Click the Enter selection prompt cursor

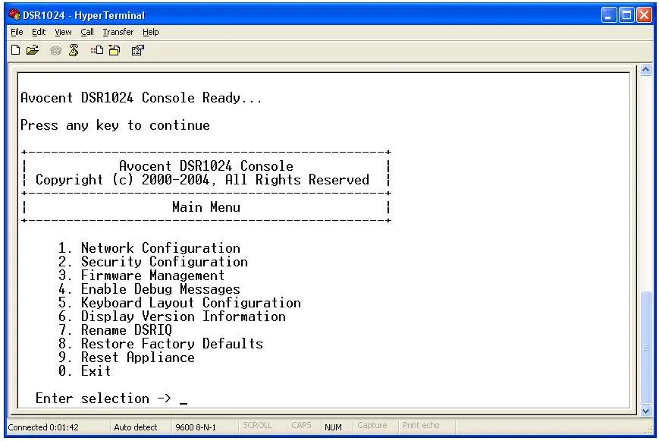(x=184, y=403)
